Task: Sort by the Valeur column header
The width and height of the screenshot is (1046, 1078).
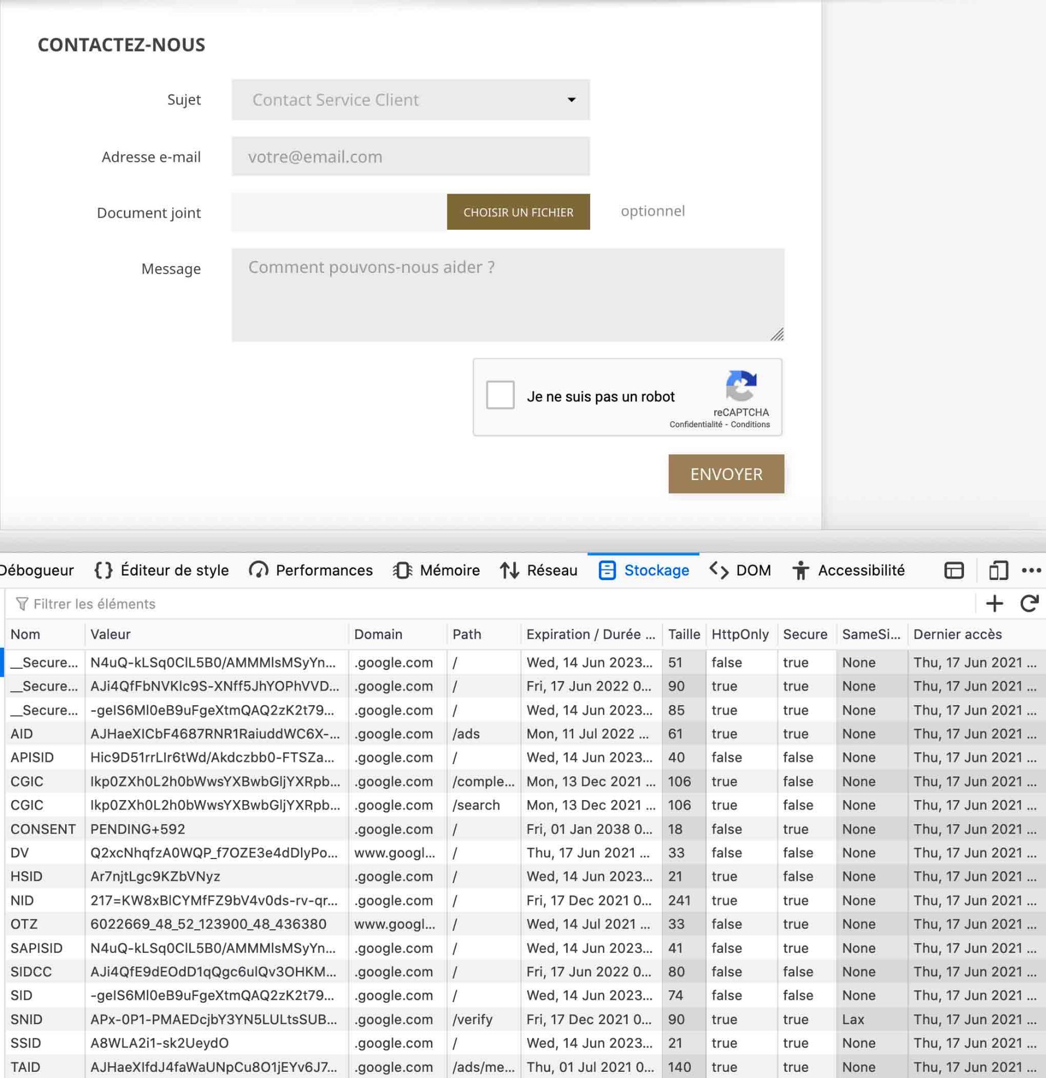Action: tap(217, 634)
